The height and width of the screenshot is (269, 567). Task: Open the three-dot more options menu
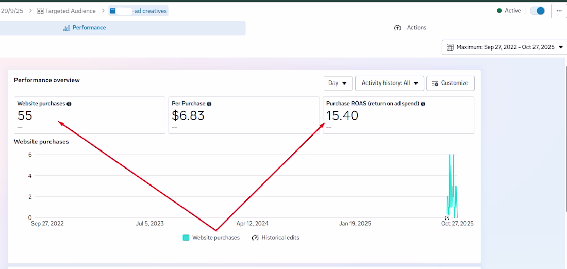click(x=559, y=11)
